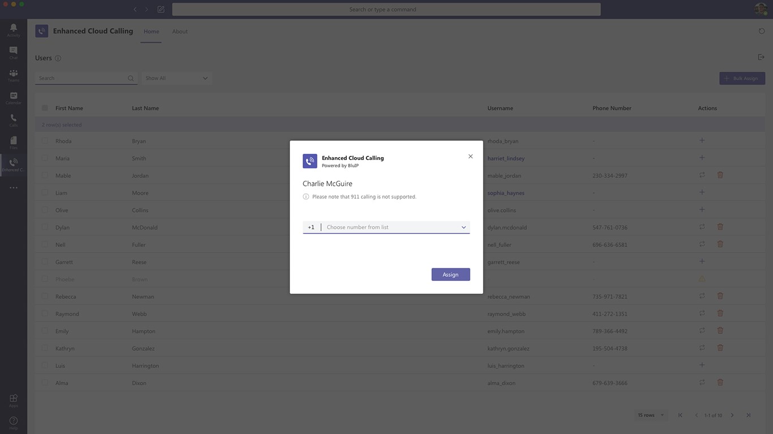Go forward using the forward arrow
Viewport: 773px width, 434px height.
click(147, 9)
